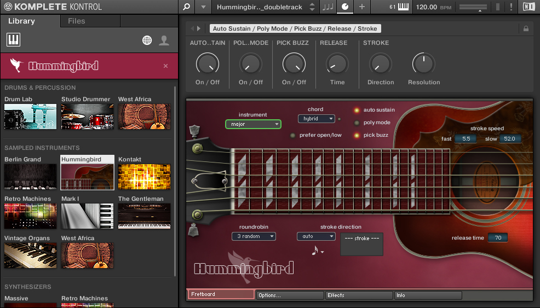Open roundrobin dropdown showing 3 random

click(x=254, y=236)
